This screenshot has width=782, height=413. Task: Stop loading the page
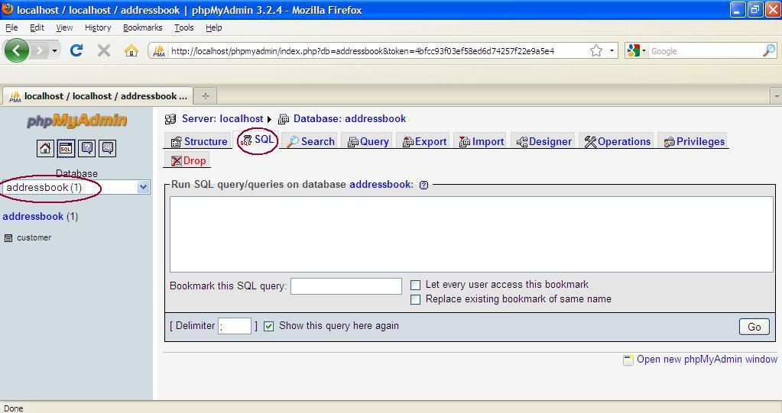coord(104,50)
